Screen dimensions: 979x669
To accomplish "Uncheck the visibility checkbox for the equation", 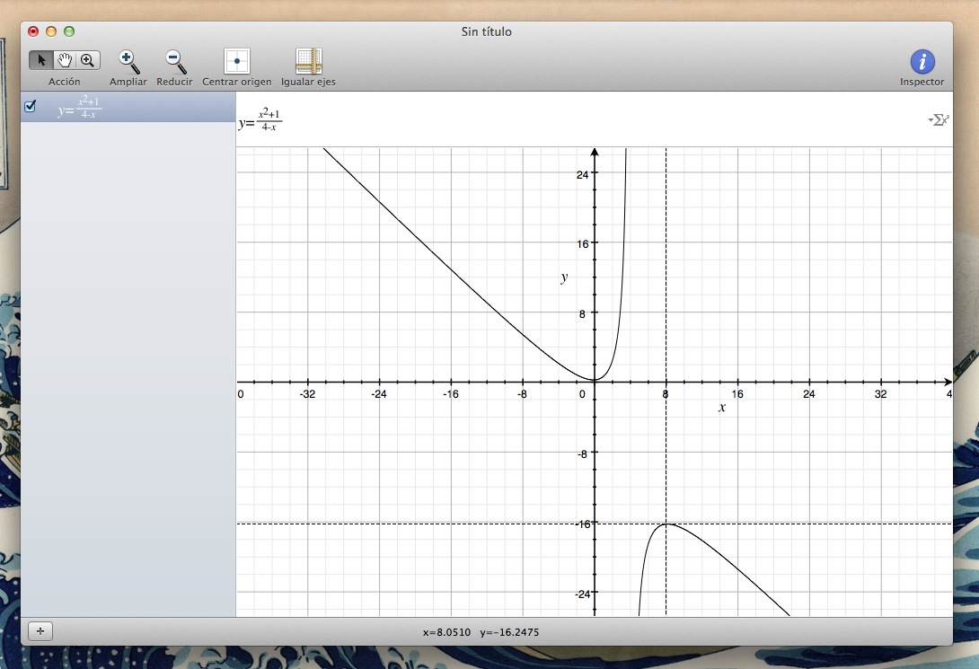I will (x=31, y=106).
